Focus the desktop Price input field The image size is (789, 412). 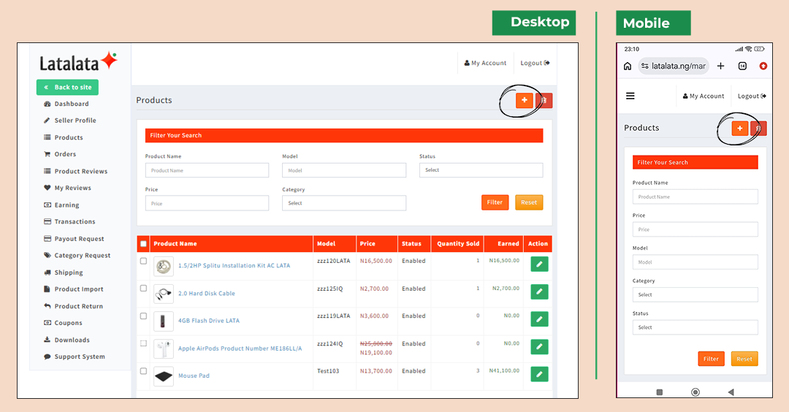[207, 203]
